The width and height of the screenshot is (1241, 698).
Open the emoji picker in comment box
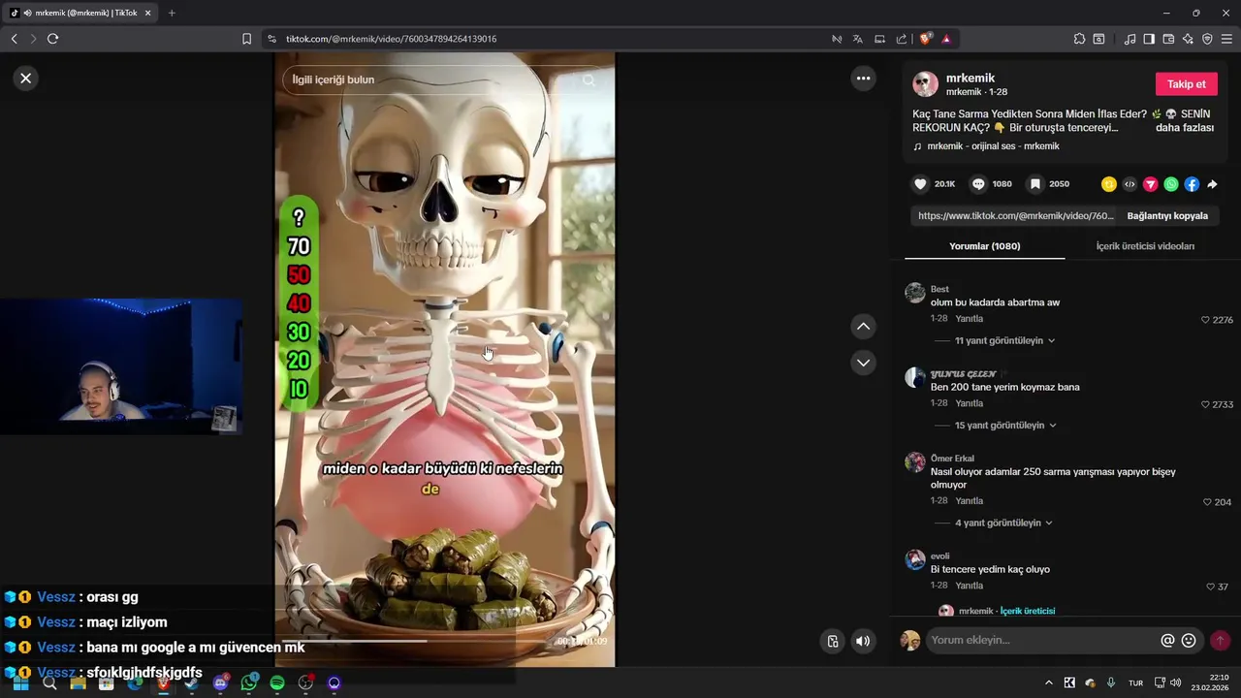point(1189,641)
